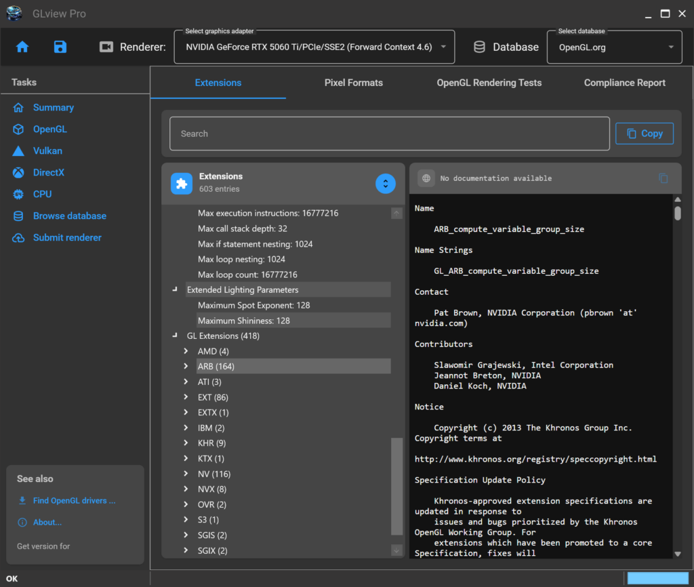This screenshot has height=587, width=694.
Task: Click the copy icon in the documentation header
Action: pos(664,178)
